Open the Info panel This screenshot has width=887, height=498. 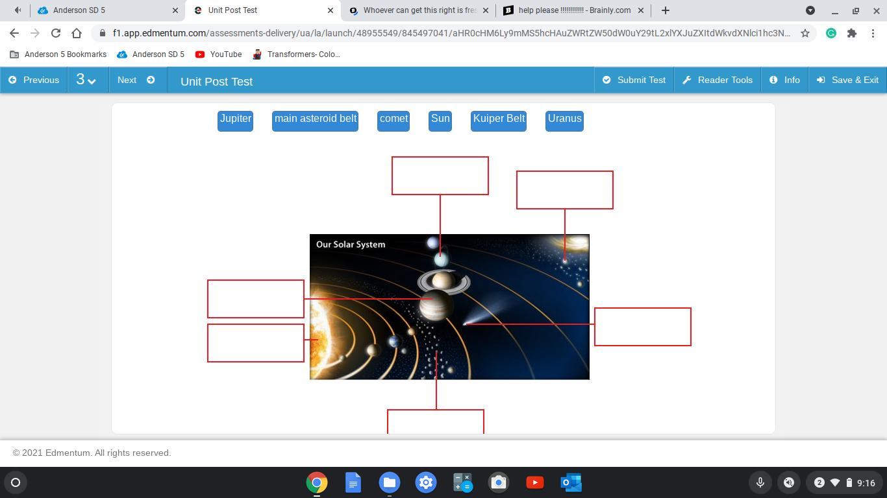click(x=784, y=80)
